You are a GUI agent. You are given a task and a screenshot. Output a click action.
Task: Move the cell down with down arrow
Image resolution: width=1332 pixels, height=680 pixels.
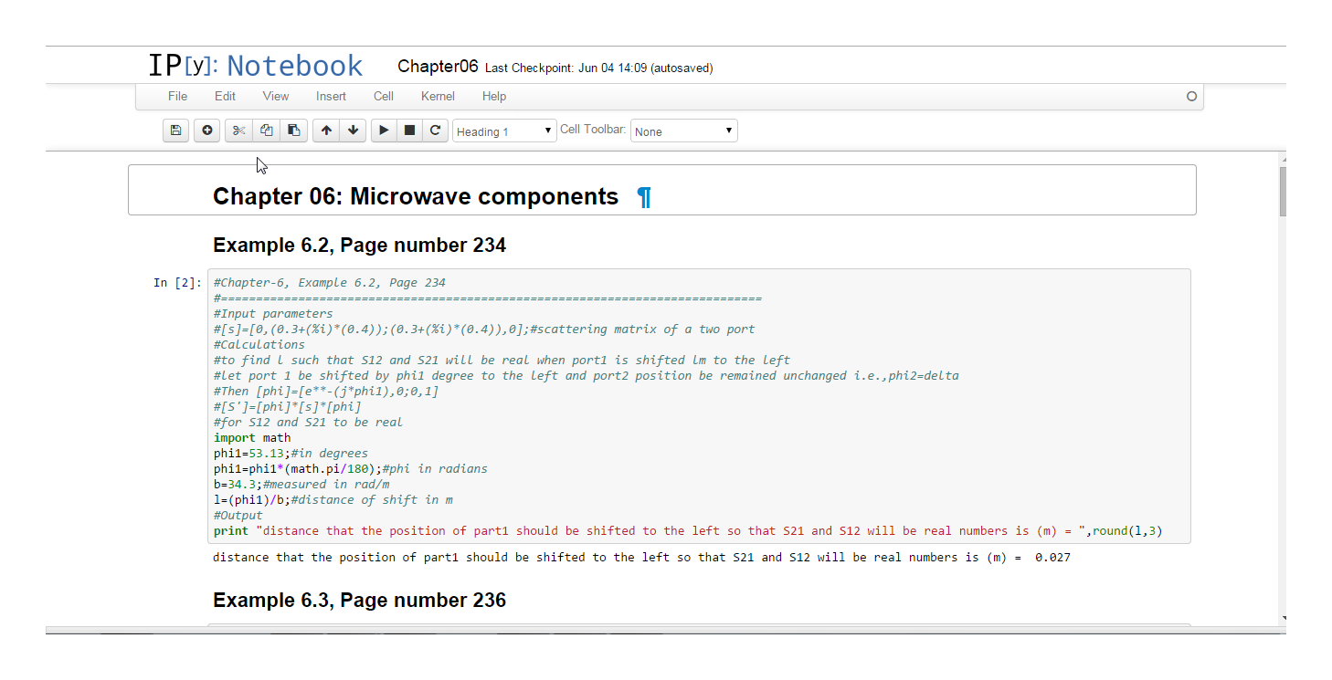[x=353, y=131]
